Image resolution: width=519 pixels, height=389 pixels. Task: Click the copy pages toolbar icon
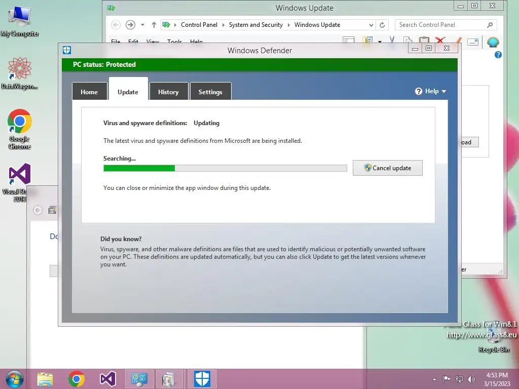click(x=408, y=41)
